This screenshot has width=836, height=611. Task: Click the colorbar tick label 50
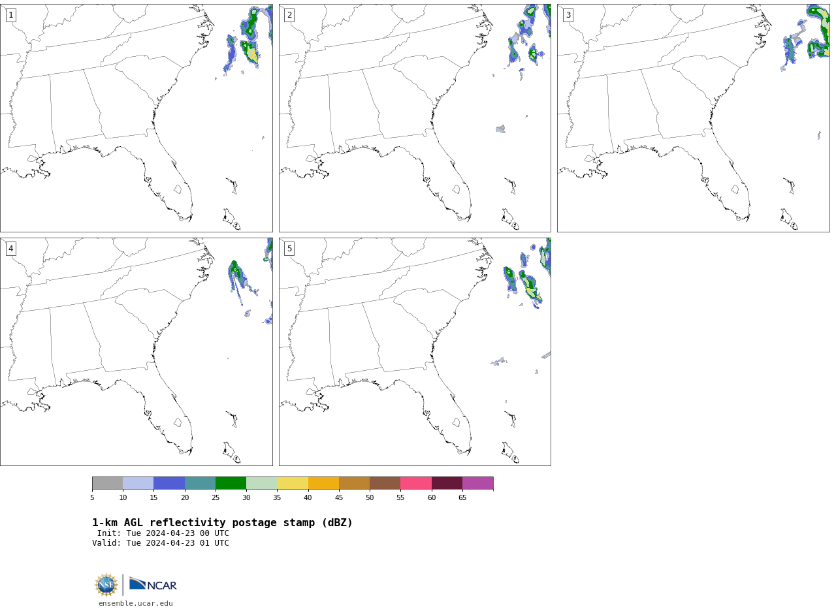click(x=370, y=498)
